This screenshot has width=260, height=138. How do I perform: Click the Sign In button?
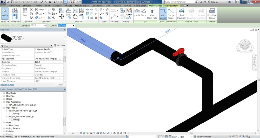click(x=213, y=2)
